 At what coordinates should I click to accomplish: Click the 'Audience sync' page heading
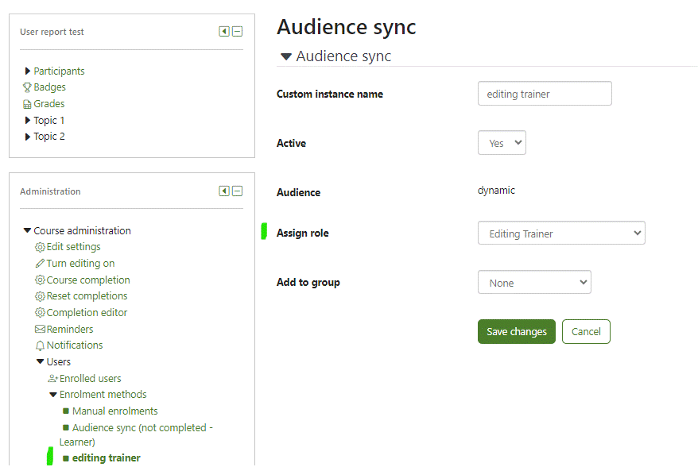[347, 27]
